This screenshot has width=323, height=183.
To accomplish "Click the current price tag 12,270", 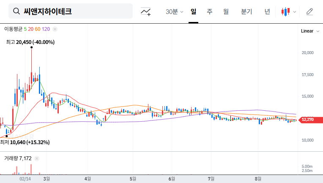I will (310, 120).
